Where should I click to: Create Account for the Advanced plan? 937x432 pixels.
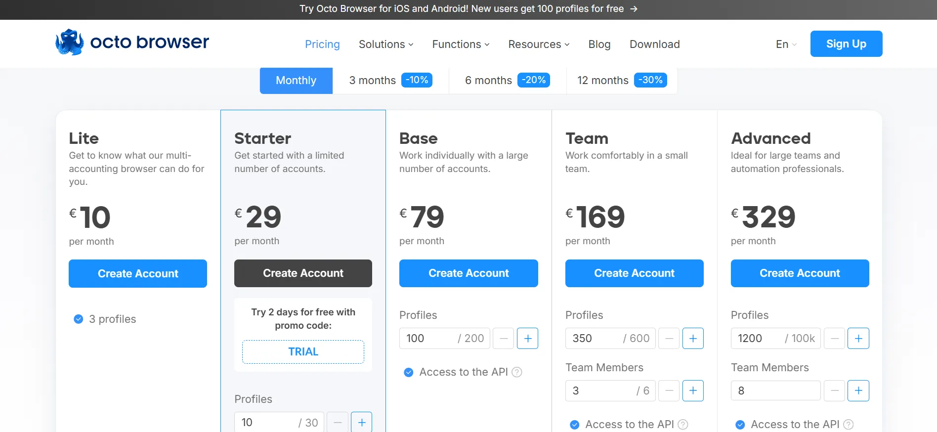800,273
